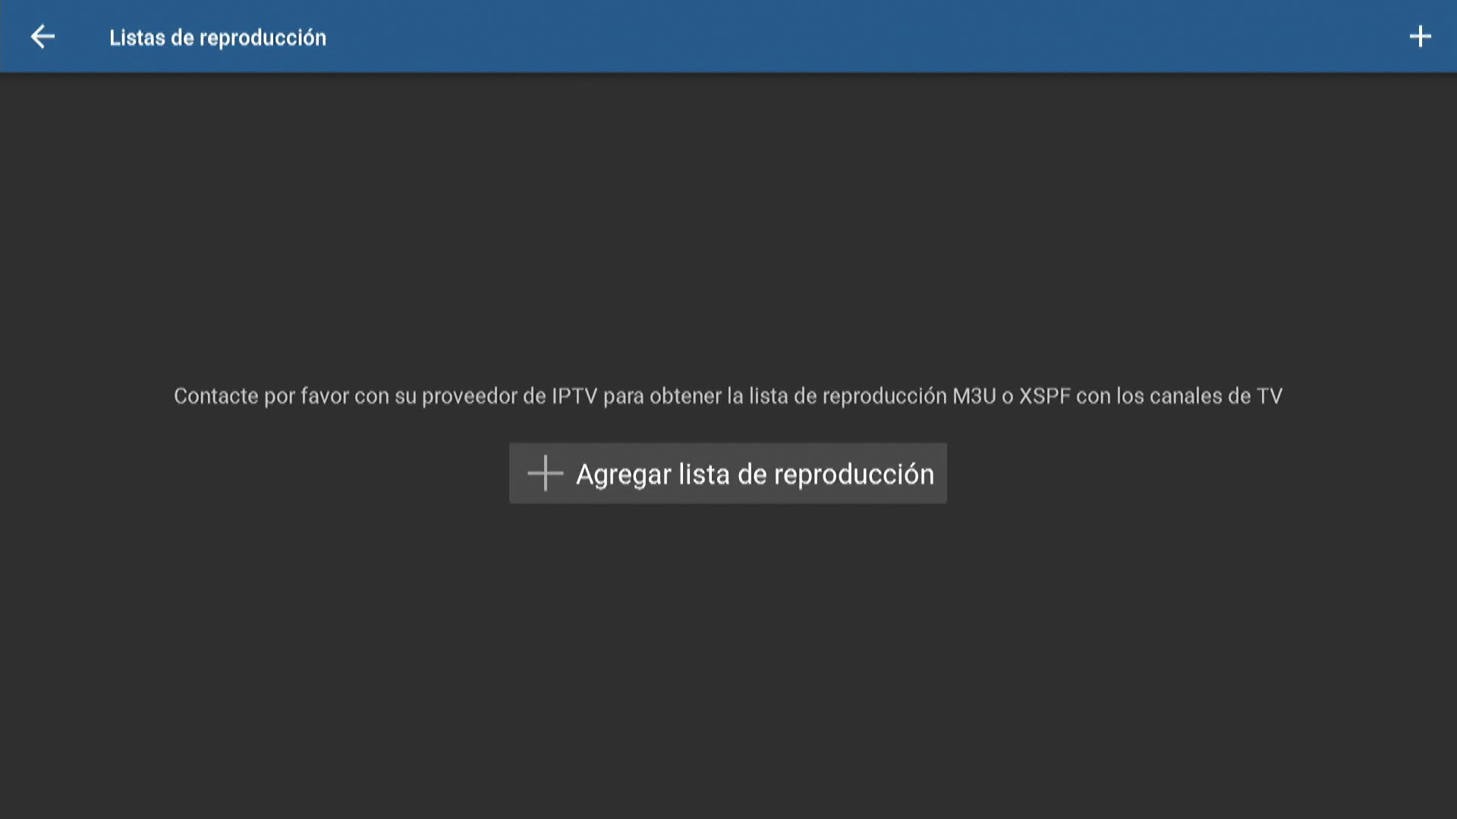
Task: Click the M3U o XSPF text
Action: [x=1011, y=396]
